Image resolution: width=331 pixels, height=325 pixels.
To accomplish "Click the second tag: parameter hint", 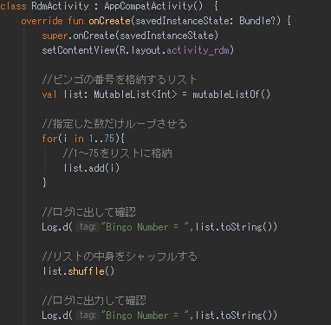I will 88,315.
